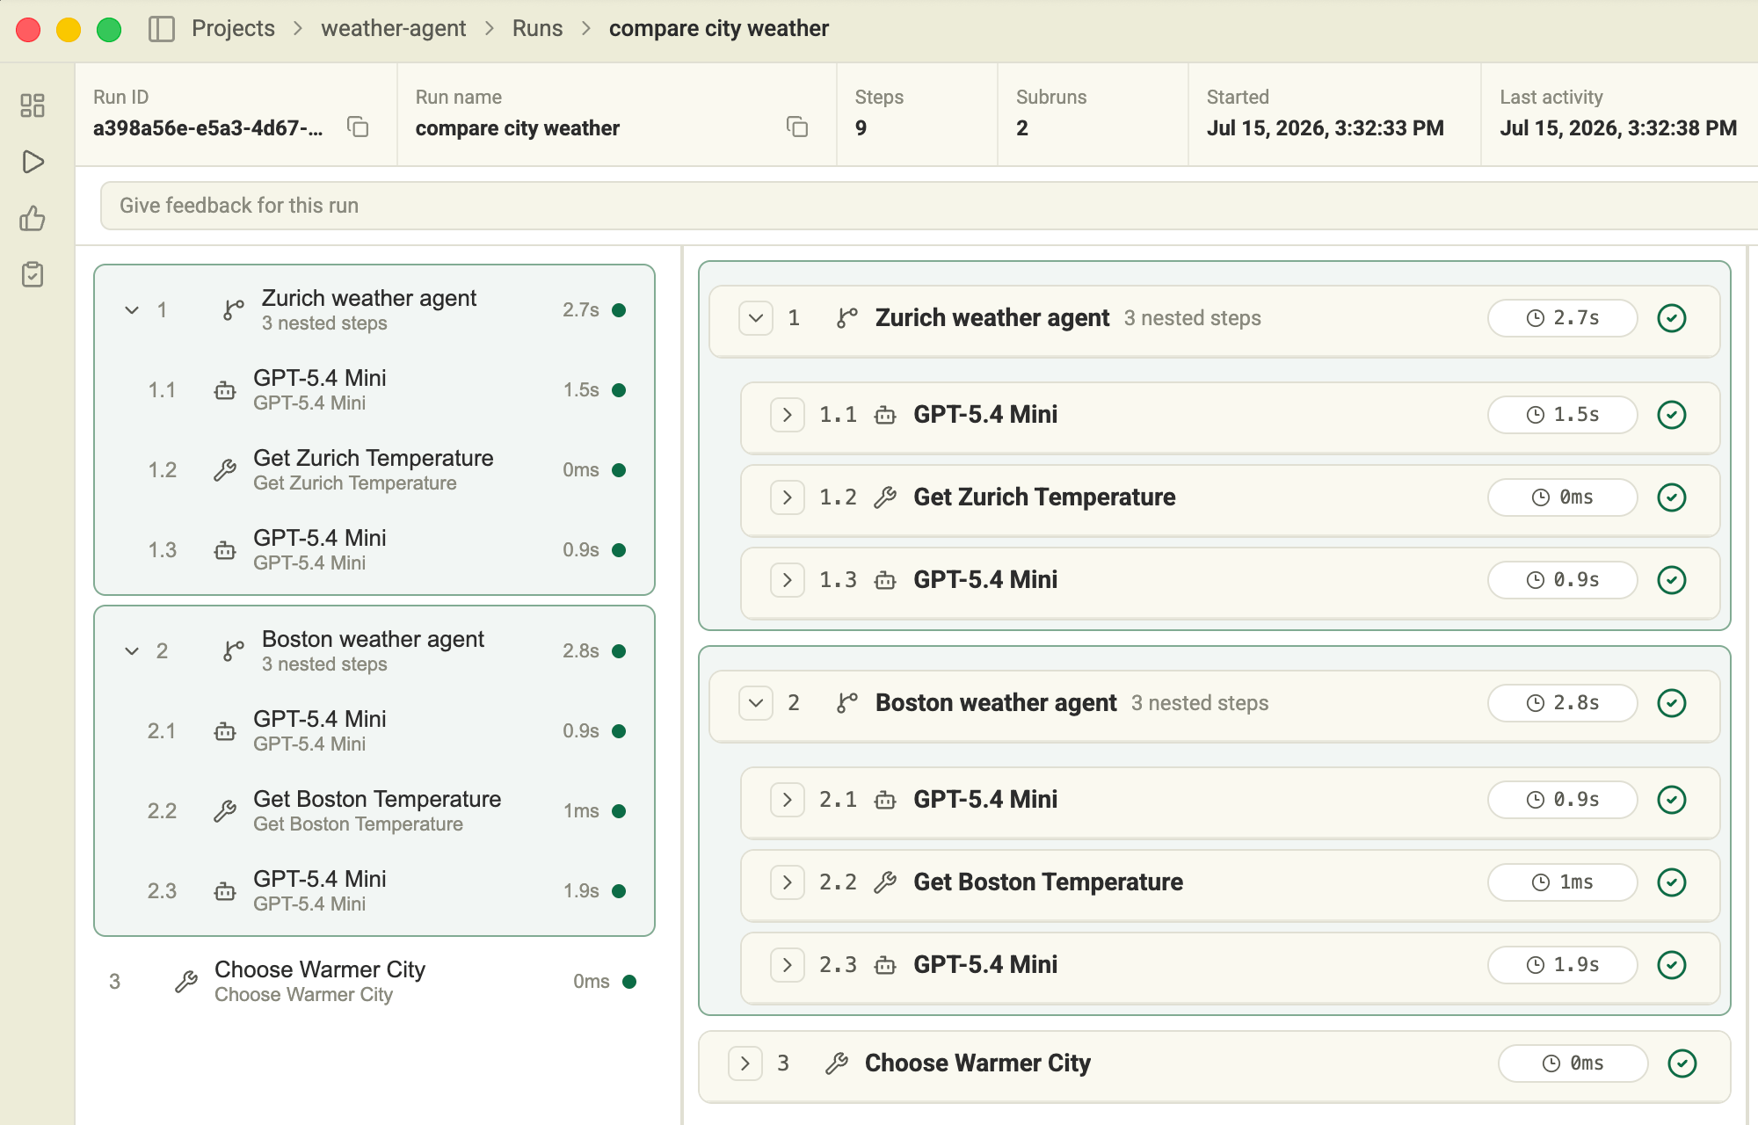
Task: Click branch icon of Boston weather agent in tree
Action: coord(233,651)
